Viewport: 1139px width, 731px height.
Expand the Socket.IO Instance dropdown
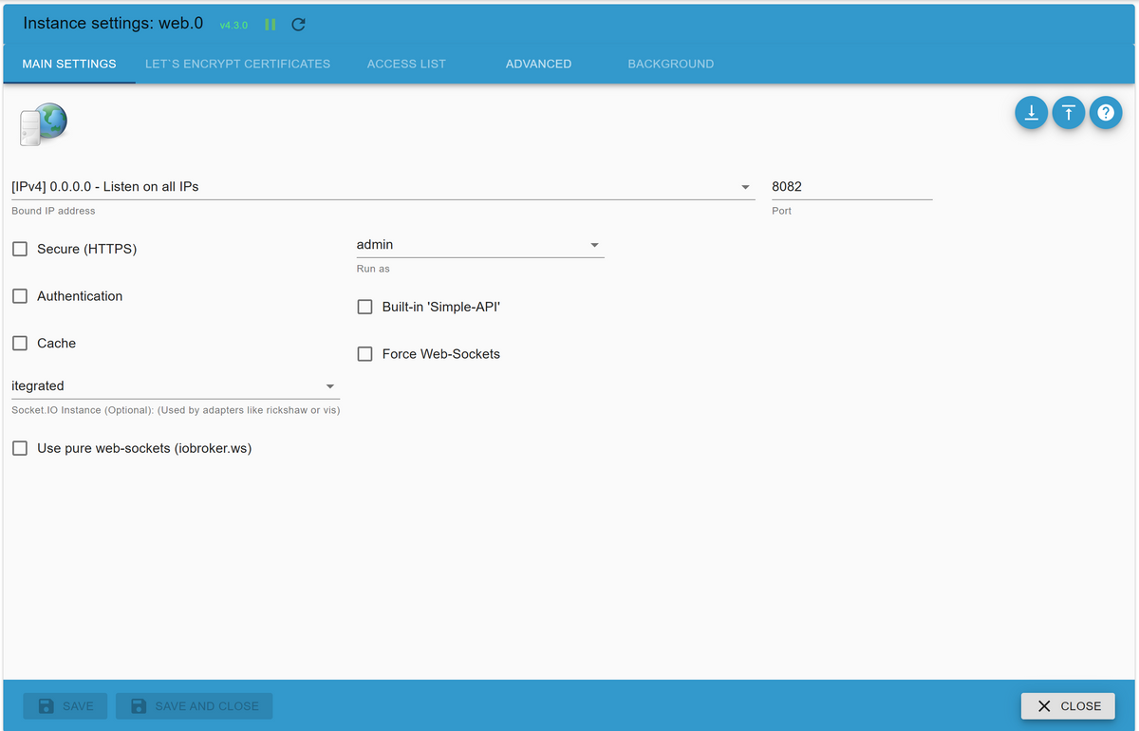pyautogui.click(x=176, y=386)
